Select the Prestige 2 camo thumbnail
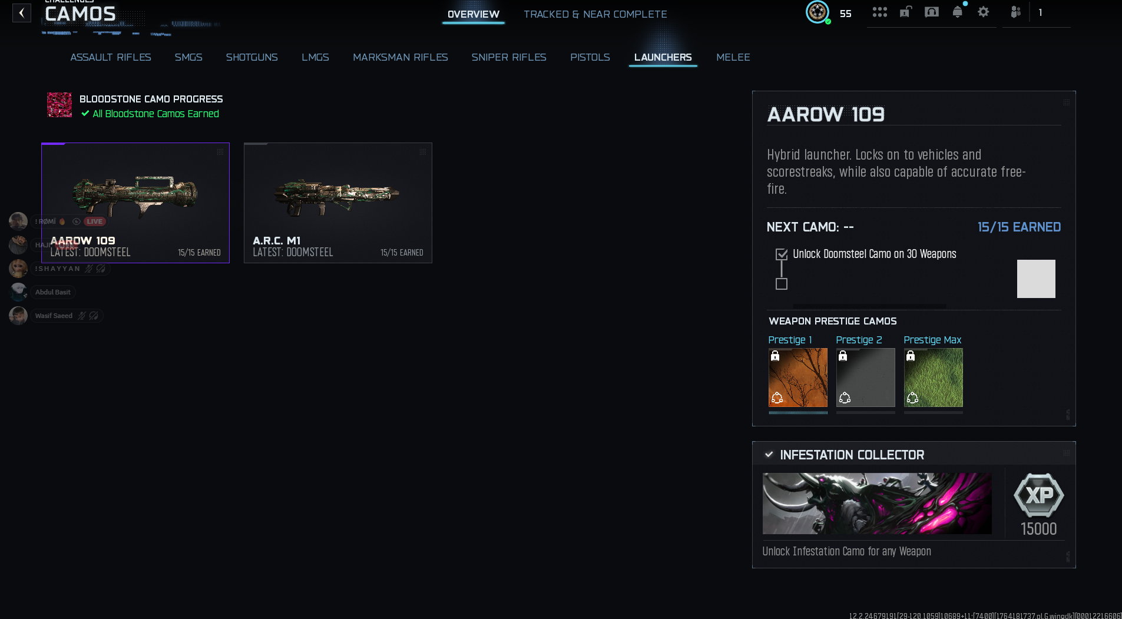Image resolution: width=1122 pixels, height=619 pixels. click(x=866, y=378)
